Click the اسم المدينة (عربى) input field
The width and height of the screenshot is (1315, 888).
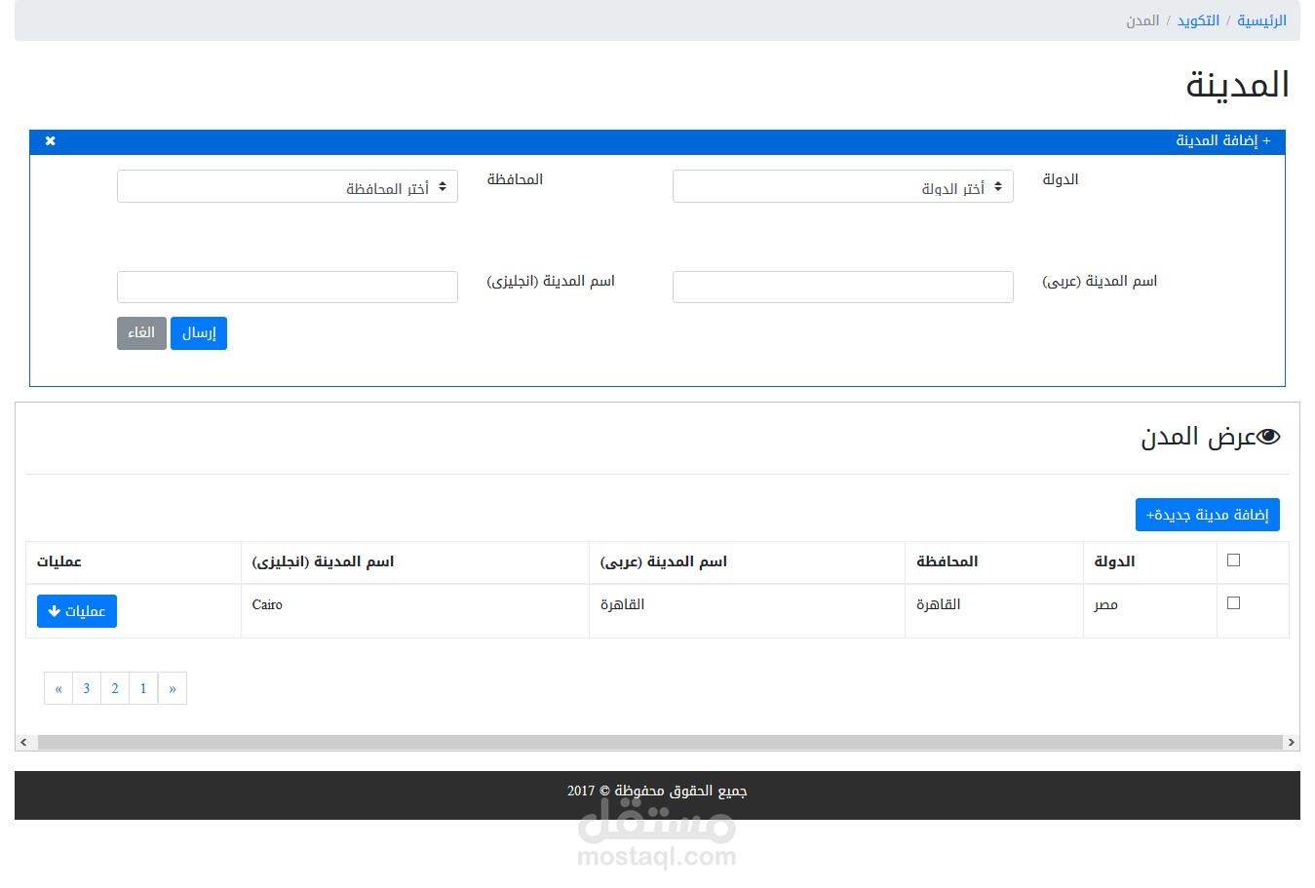pos(843,287)
